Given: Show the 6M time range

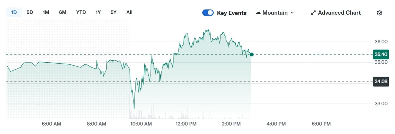Looking at the screenshot, I should pos(63,12).
